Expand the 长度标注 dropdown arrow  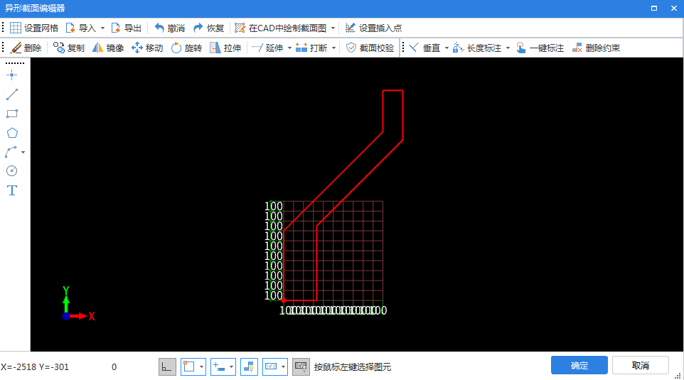[508, 48]
